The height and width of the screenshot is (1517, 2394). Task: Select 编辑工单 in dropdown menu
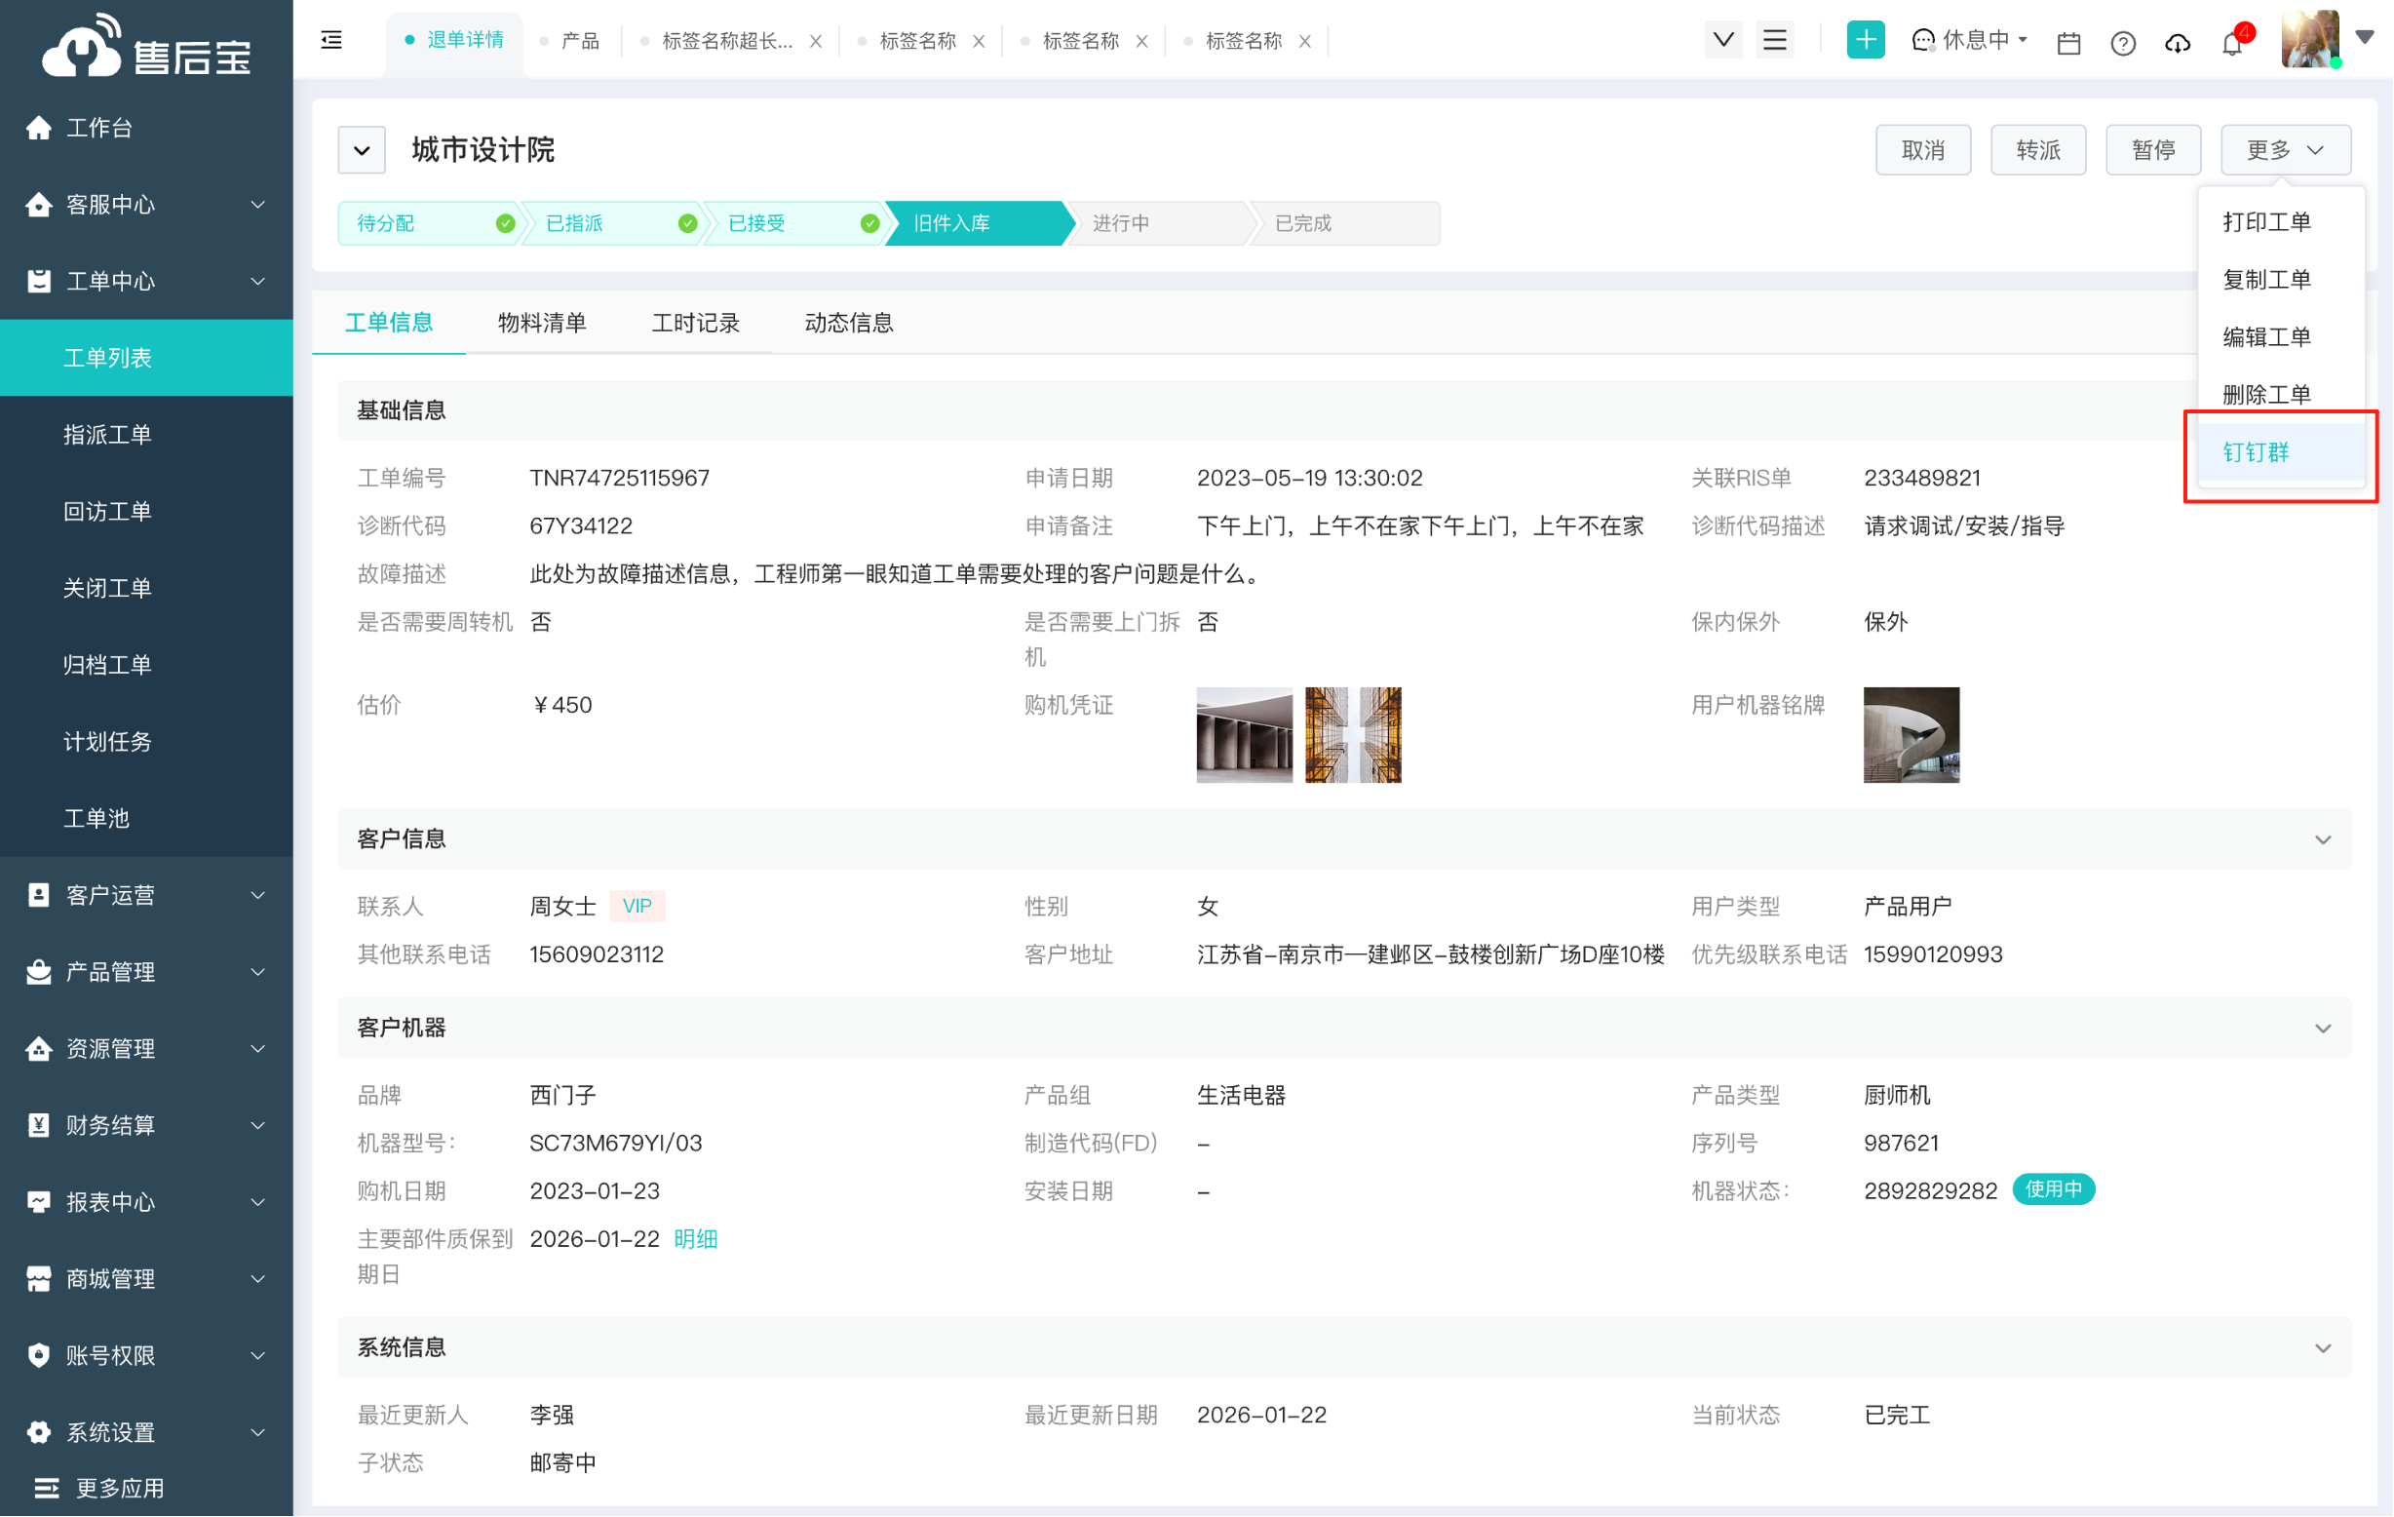pyautogui.click(x=2265, y=337)
